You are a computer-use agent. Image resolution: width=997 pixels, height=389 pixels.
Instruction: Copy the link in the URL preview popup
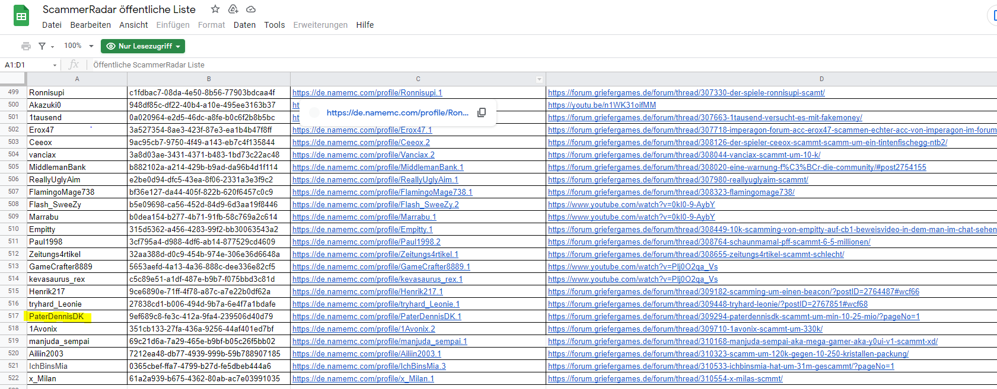tap(482, 112)
